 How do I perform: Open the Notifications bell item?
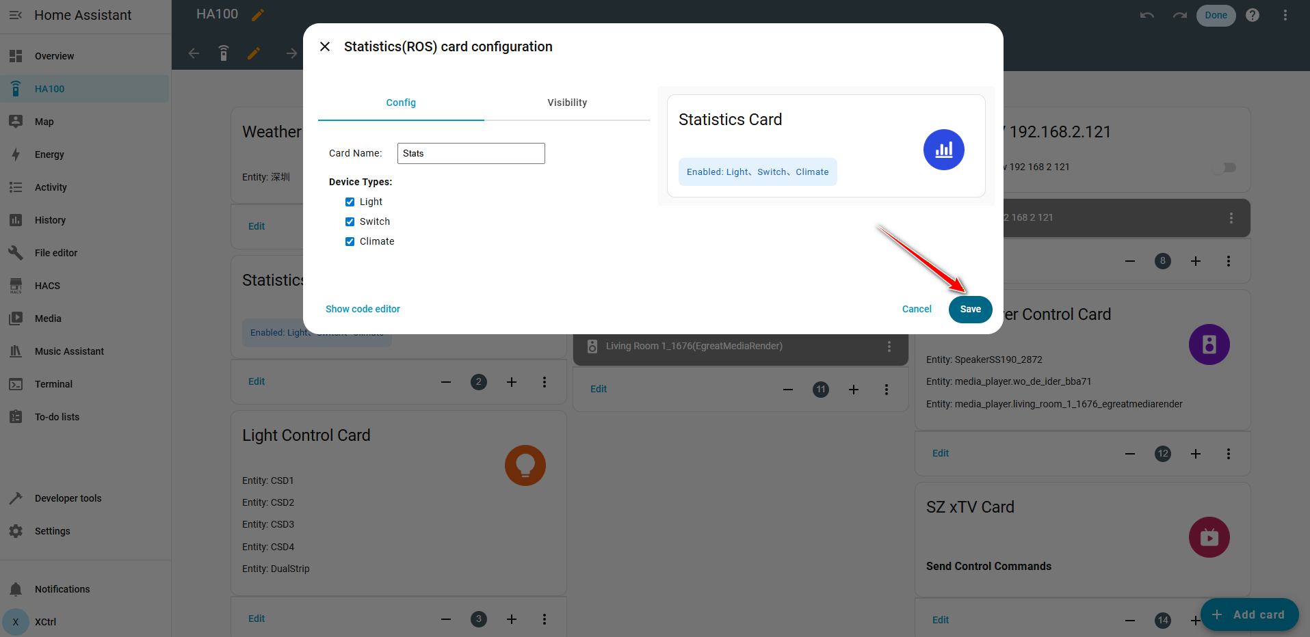(62, 589)
